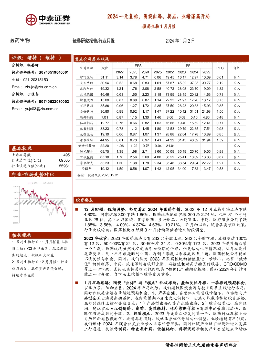
Task: Open related report 医药生物行业11月月报
Action: tap(40, 248)
